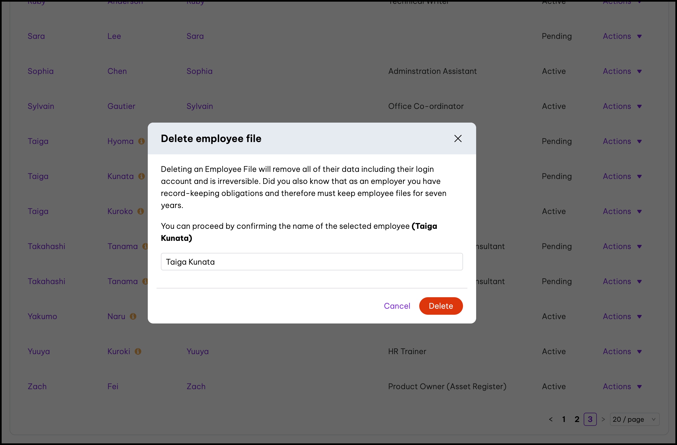677x445 pixels.
Task: Go to next page arrow
Action: point(603,419)
